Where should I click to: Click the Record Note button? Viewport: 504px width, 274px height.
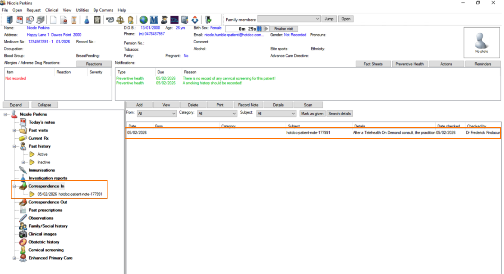coord(248,105)
